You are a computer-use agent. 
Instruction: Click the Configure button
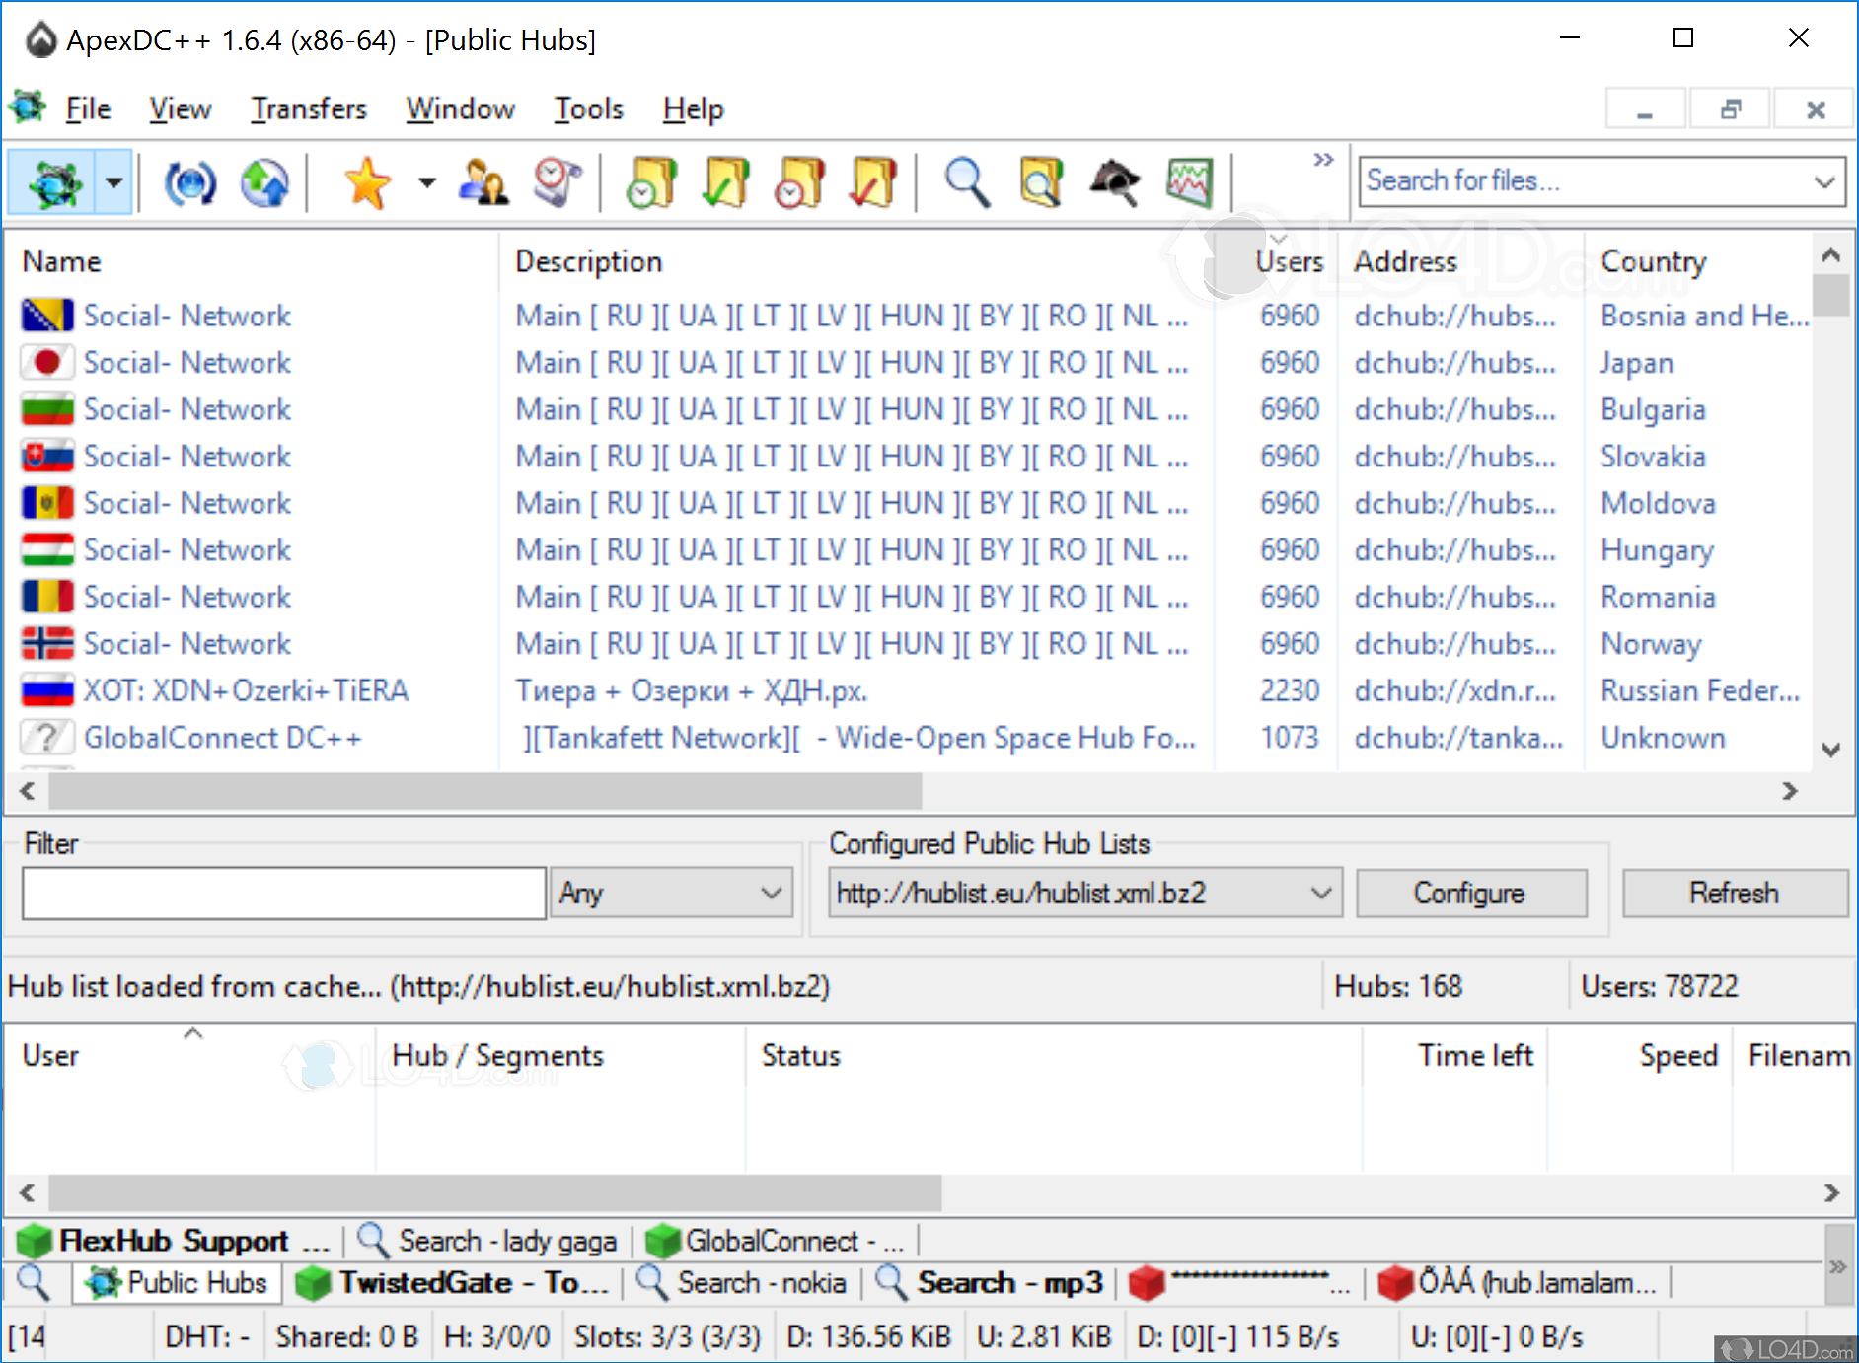click(1470, 893)
